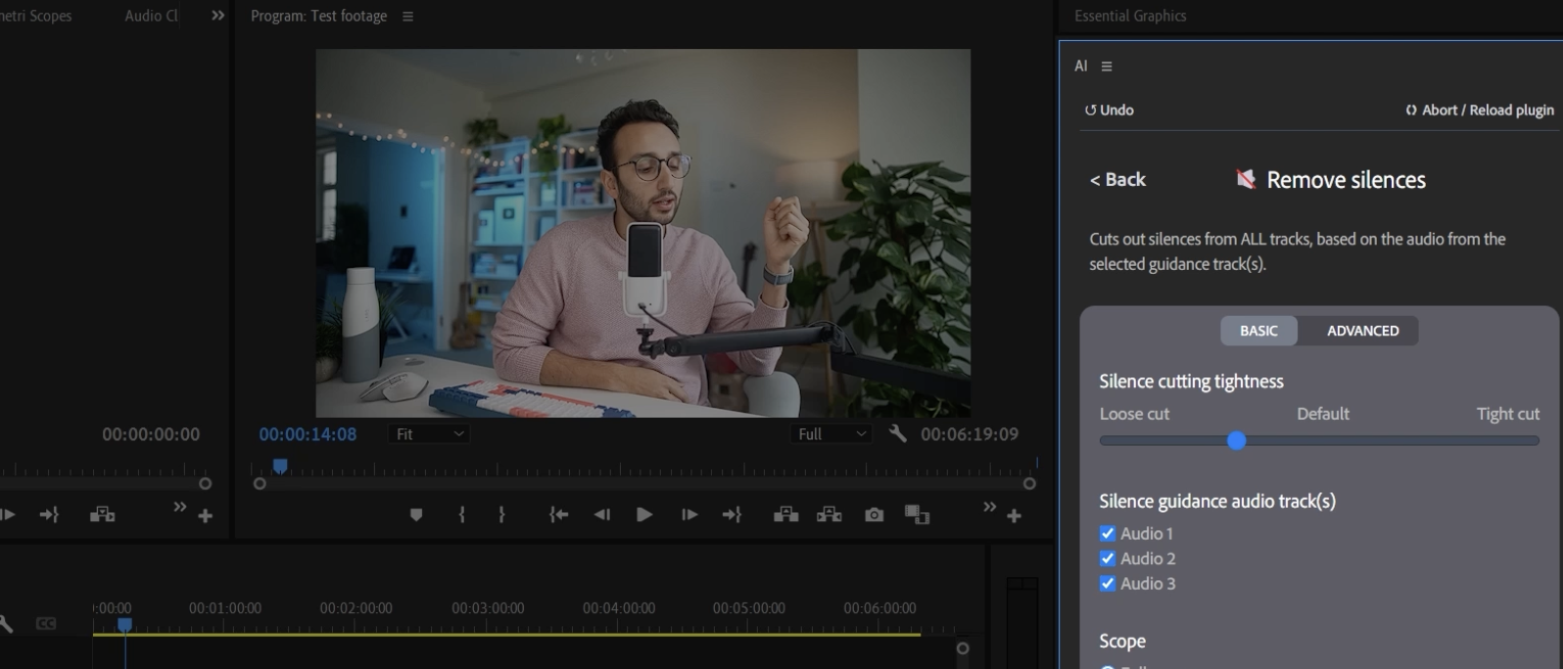Screen dimensions: 1563x669
Task: Click the Silence cutting tightness slider handle
Action: click(x=1236, y=441)
